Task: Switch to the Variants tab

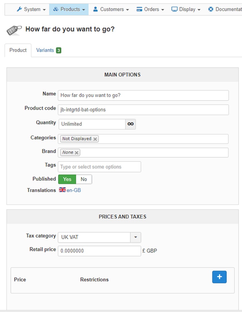Action: click(x=45, y=50)
